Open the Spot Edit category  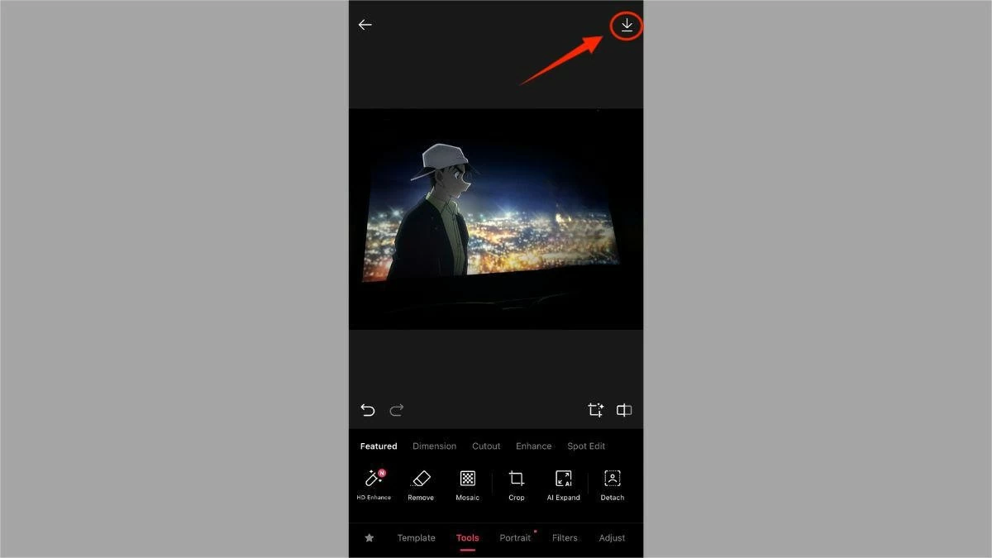point(586,446)
